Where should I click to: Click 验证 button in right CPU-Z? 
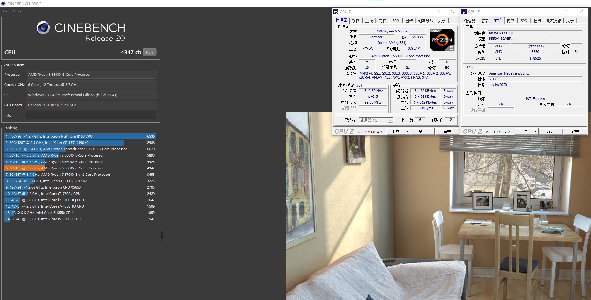pyautogui.click(x=550, y=132)
